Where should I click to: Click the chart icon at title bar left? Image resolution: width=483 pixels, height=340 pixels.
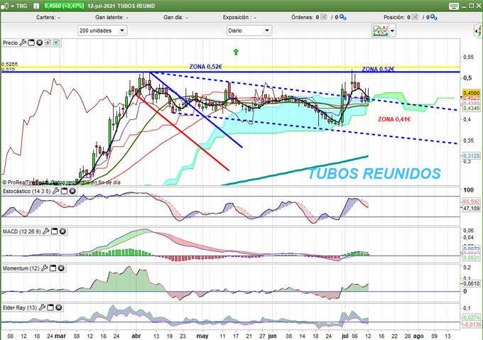(x=5, y=6)
